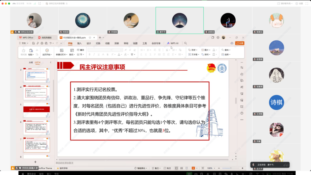Viewport: 311px width, 175px height.
Task: Open the 大纲 outline panel tab
Action: tap(31, 62)
